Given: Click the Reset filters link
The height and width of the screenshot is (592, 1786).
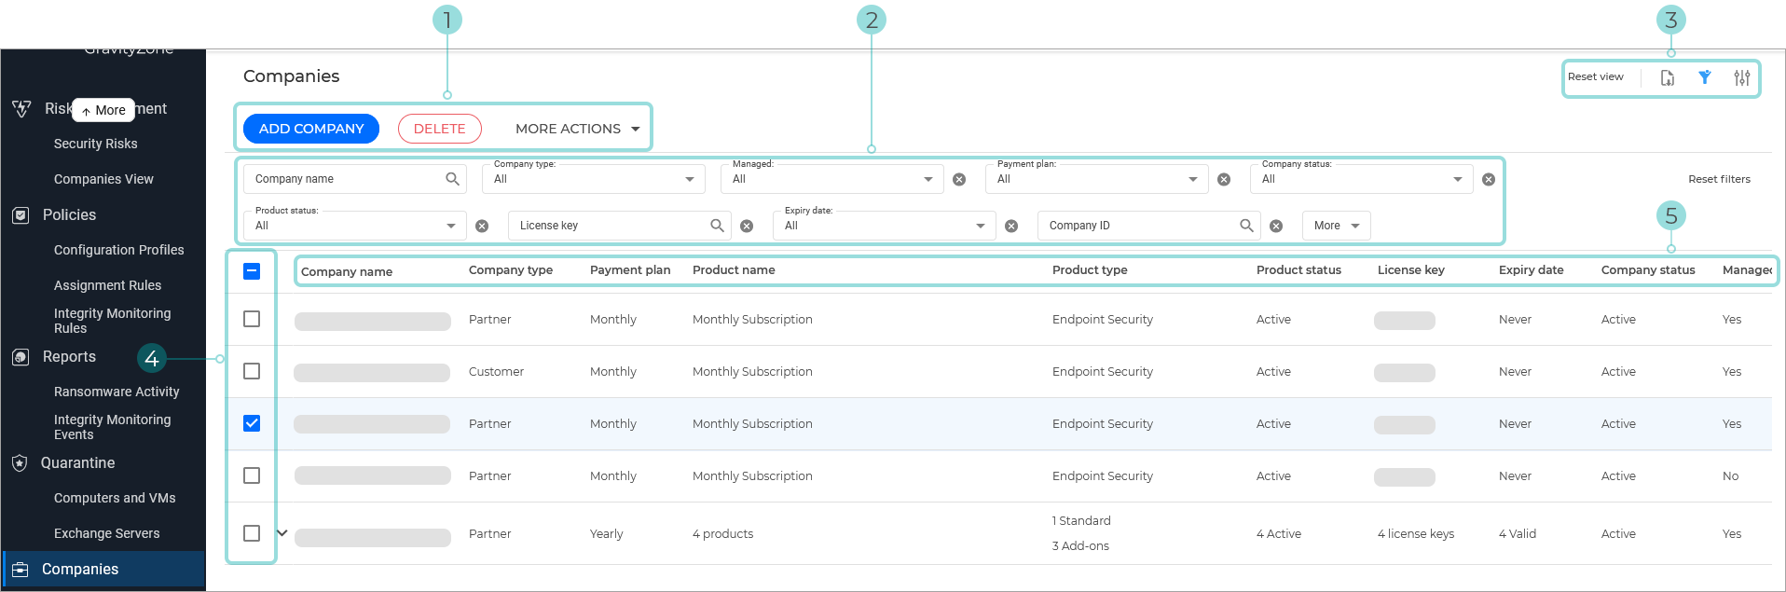Looking at the screenshot, I should [1719, 179].
